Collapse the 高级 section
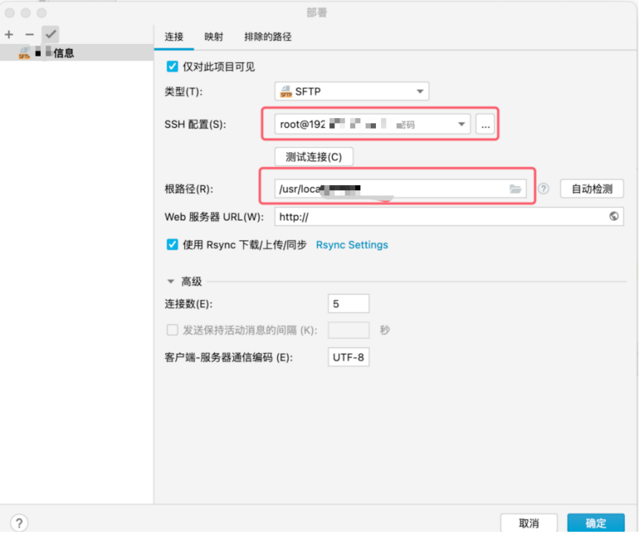Viewport: 639px width, 535px height. 171,282
